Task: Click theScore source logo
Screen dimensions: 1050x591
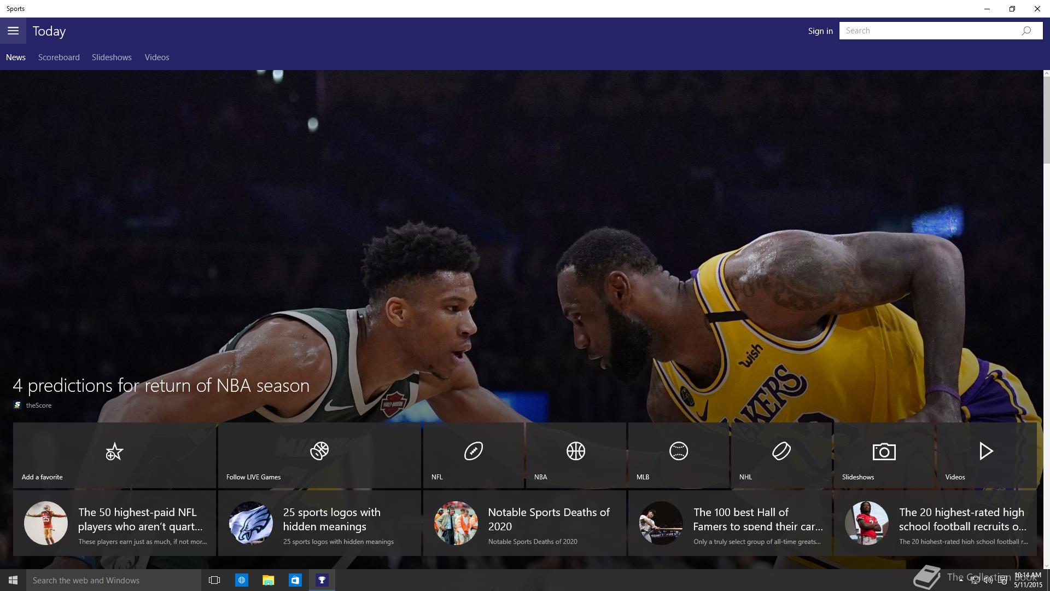Action: pos(17,405)
